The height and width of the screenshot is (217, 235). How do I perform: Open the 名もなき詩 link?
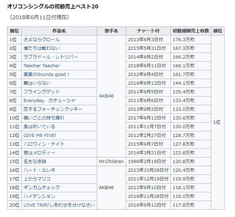35,161
